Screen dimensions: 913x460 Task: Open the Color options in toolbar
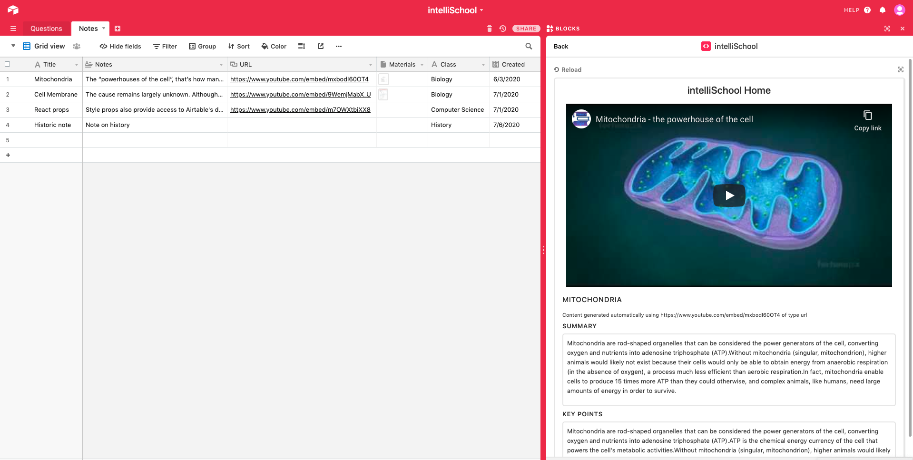274,46
